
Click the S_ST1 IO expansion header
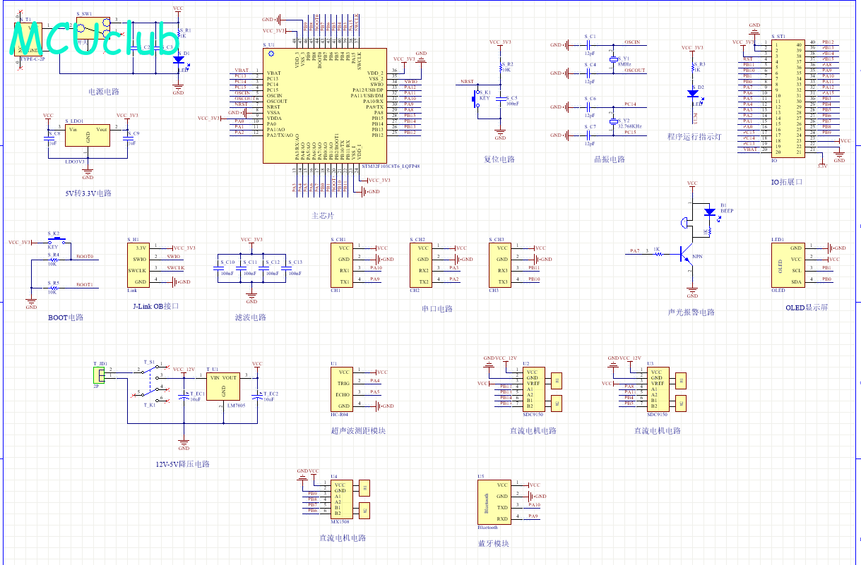point(788,99)
